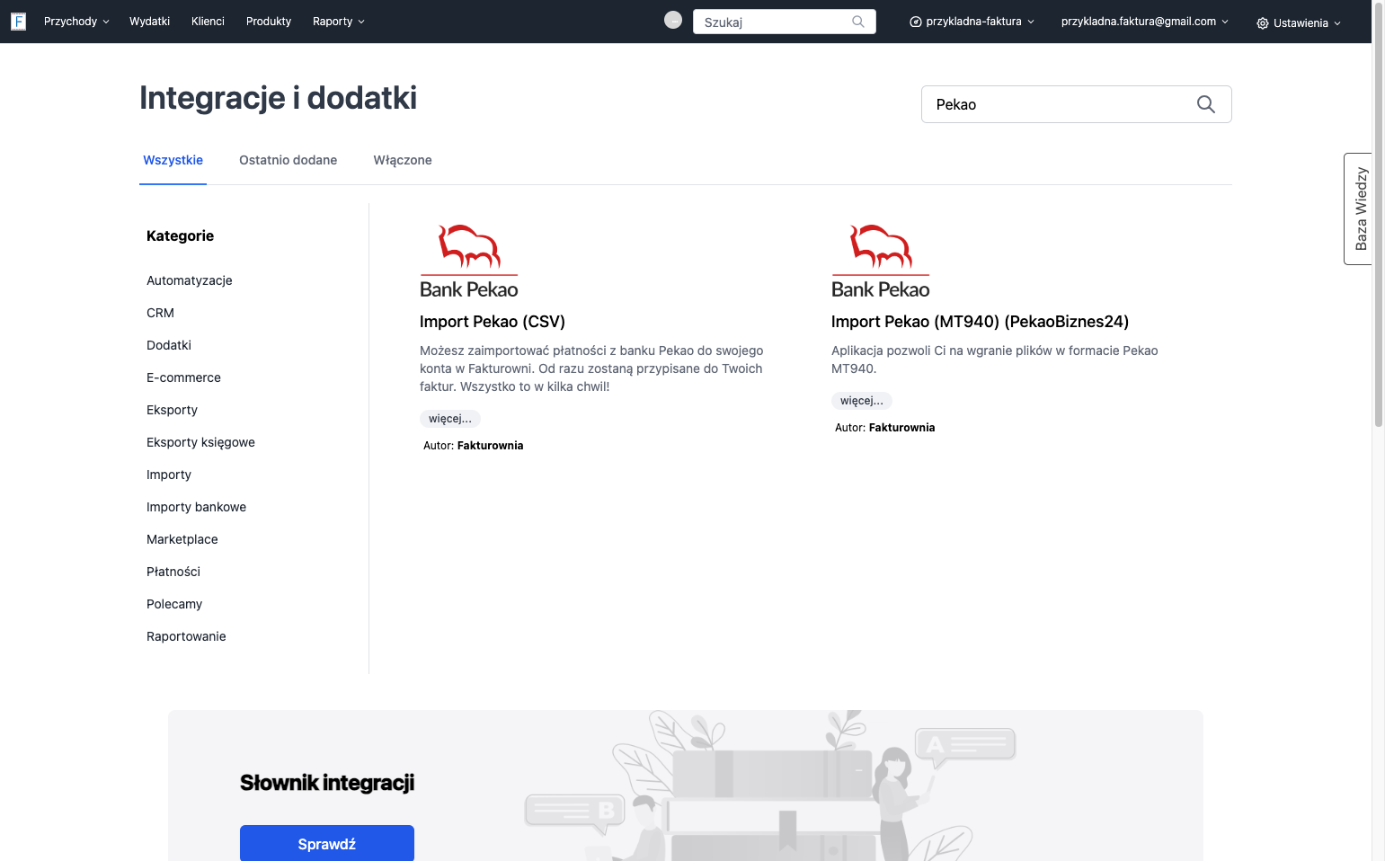Open the Import Pekao (CSV) title
This screenshot has width=1385, height=861.
coord(493,322)
